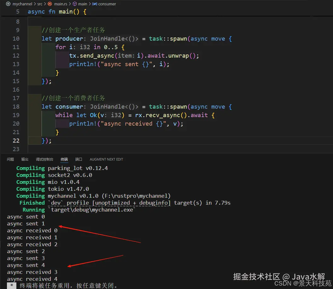Click the 'producer' variable name
Screen dimensions: 333x289
click(69, 39)
